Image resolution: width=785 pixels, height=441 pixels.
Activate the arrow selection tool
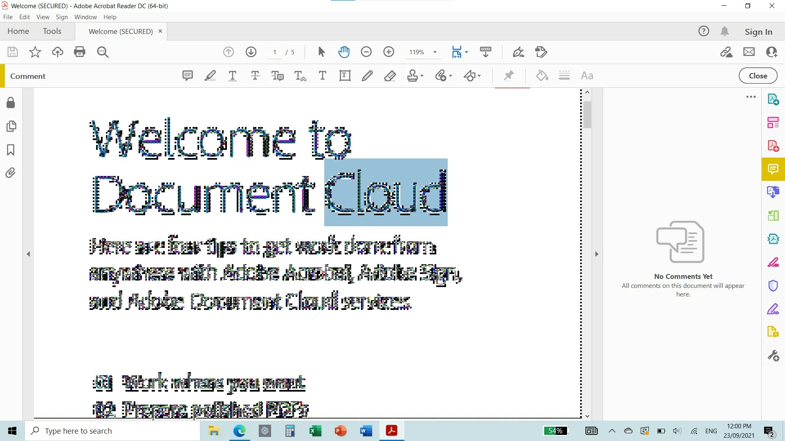pos(321,52)
